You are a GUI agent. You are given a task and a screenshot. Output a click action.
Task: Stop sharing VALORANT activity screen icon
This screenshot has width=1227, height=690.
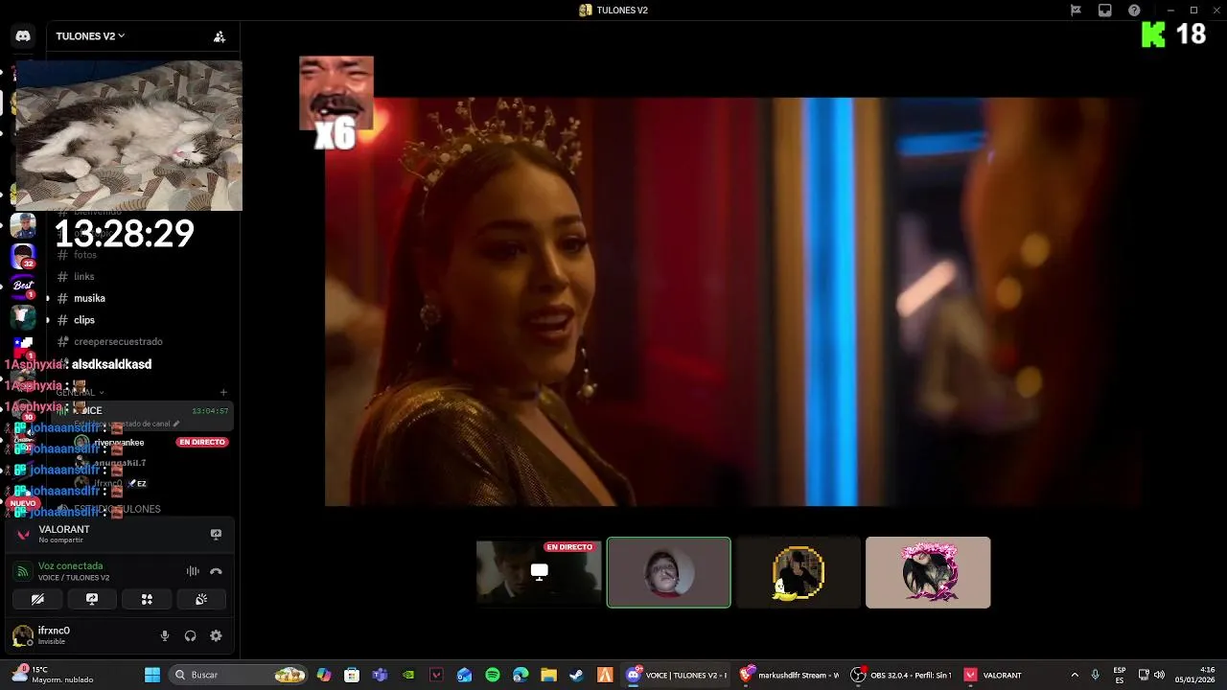tap(216, 534)
